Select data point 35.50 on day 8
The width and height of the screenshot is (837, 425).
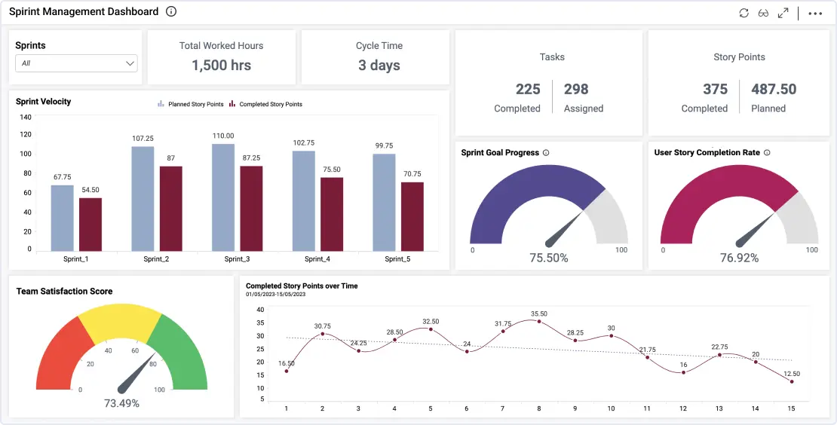coord(539,321)
